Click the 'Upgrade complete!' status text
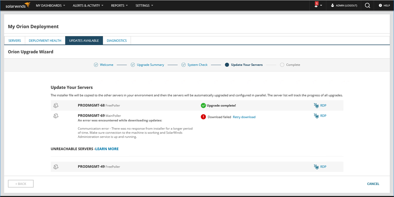Image resolution: width=394 pixels, height=197 pixels. click(221, 105)
